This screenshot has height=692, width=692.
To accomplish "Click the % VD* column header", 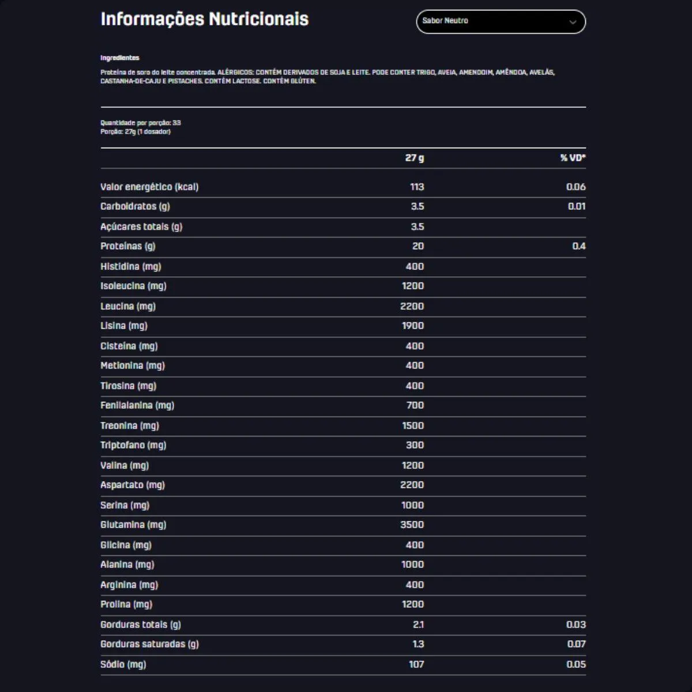I will click(x=573, y=158).
